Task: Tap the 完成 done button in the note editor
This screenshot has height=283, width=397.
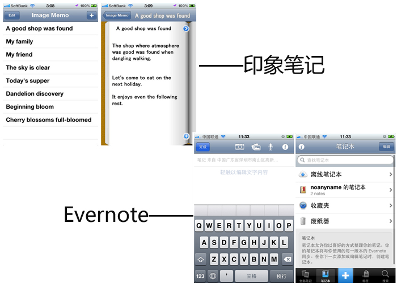Action: (x=203, y=147)
